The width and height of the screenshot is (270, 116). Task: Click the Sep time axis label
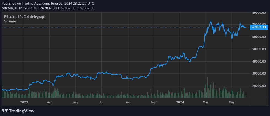click(128, 102)
